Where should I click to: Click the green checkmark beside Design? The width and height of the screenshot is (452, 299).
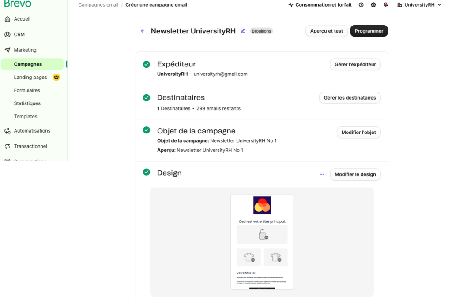147,172
